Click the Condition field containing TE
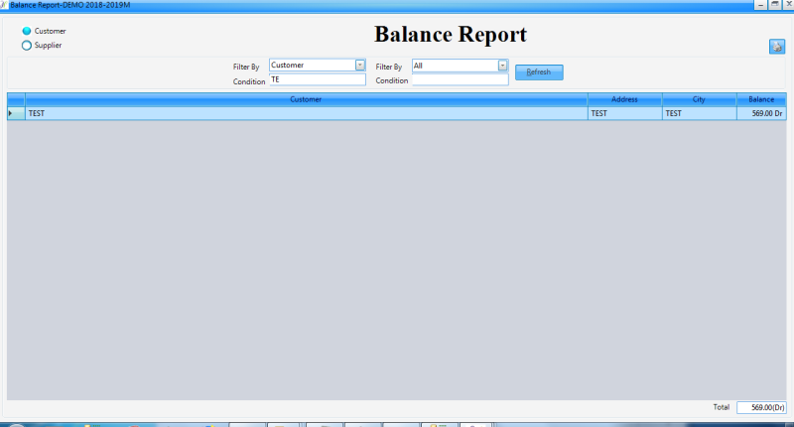Screen dimensions: 794x427 pyautogui.click(x=317, y=79)
